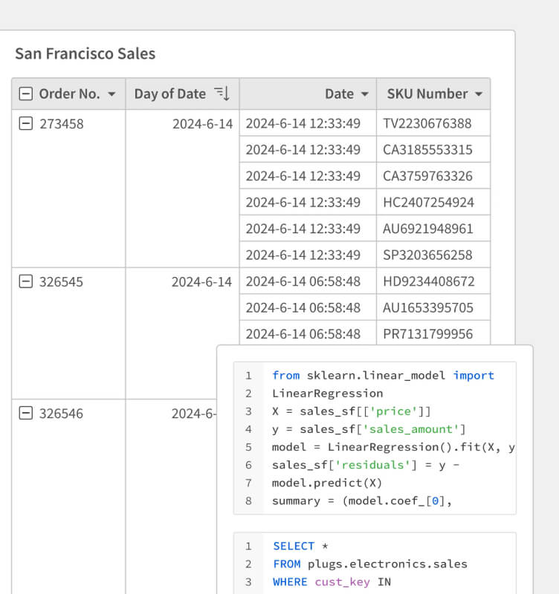Click date cell beside TV2230676388
Screen dimensions: 559x594
(308, 123)
